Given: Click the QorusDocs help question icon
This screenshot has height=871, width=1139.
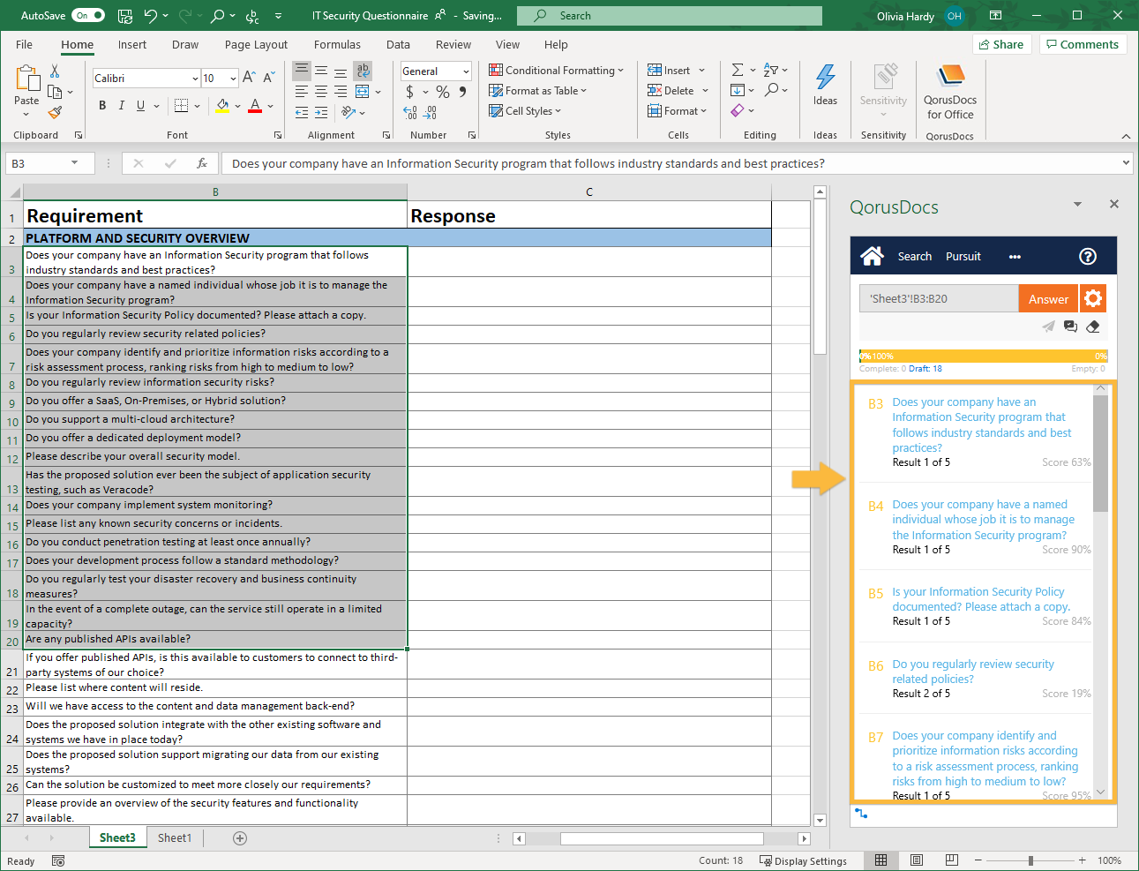Looking at the screenshot, I should [1088, 256].
